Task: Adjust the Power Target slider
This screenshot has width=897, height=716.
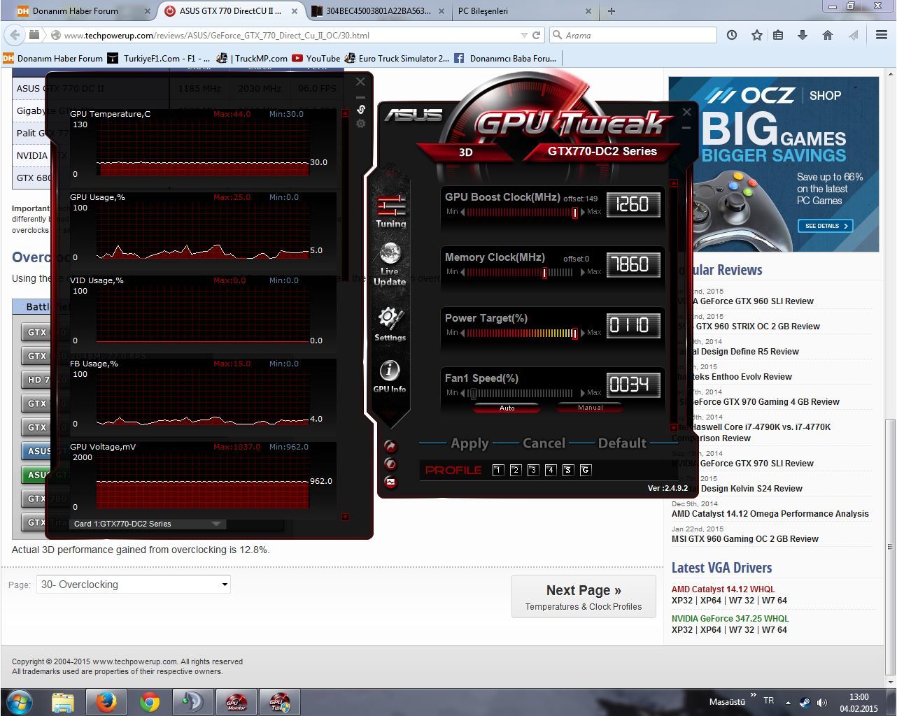Action: click(x=574, y=334)
